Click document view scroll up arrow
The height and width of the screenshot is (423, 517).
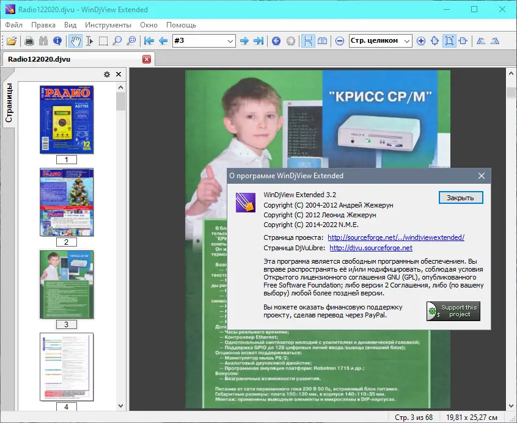[511, 73]
